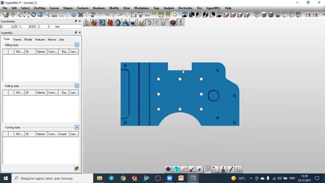Open the hyperMILL menu

pos(213,8)
